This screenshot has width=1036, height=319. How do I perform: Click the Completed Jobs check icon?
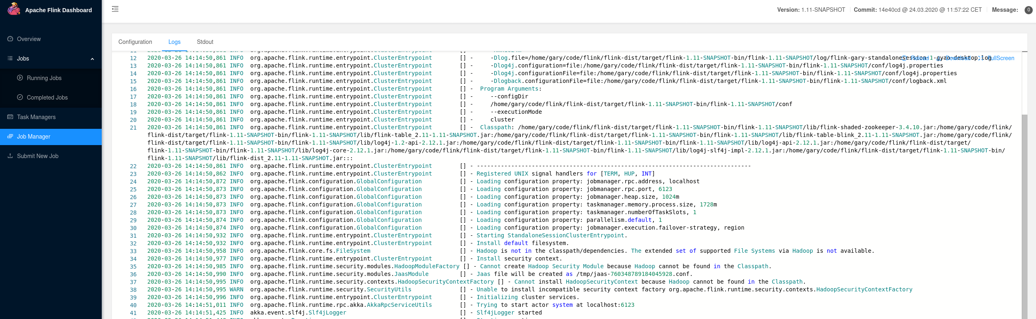20,98
